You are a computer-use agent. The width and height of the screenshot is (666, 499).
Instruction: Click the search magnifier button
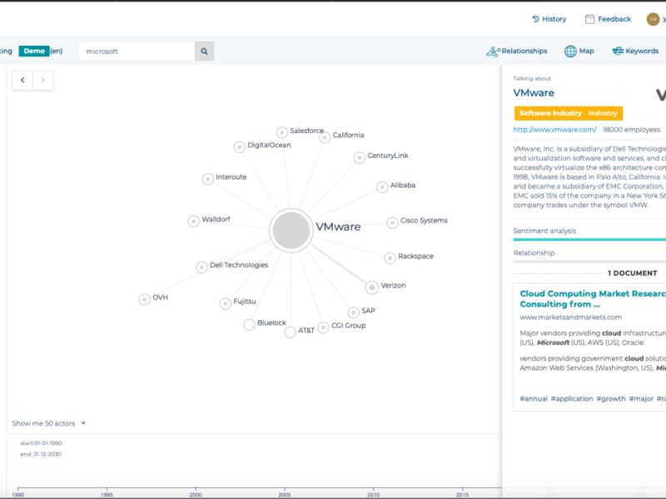204,52
